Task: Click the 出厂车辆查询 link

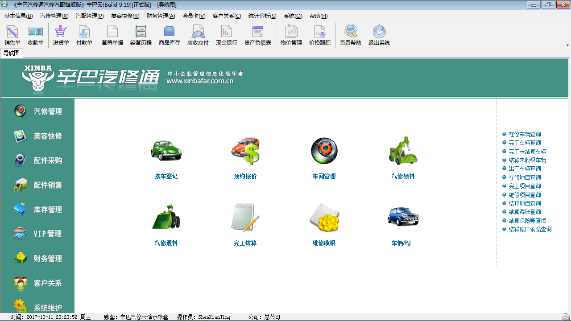Action: (x=525, y=169)
